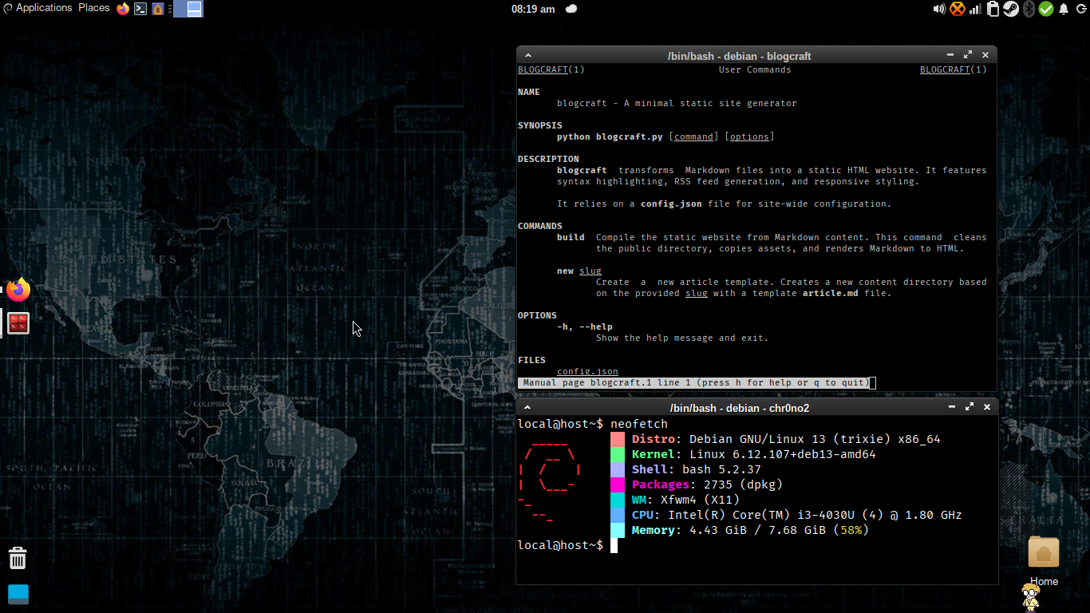This screenshot has width=1090, height=613.
Task: Click the session logout icon
Action: [x=1081, y=9]
